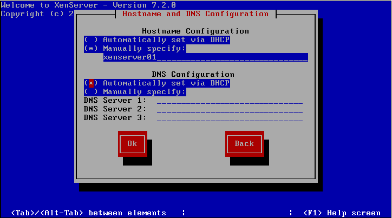Click the 'DNS Server 2:' label

[115, 109]
